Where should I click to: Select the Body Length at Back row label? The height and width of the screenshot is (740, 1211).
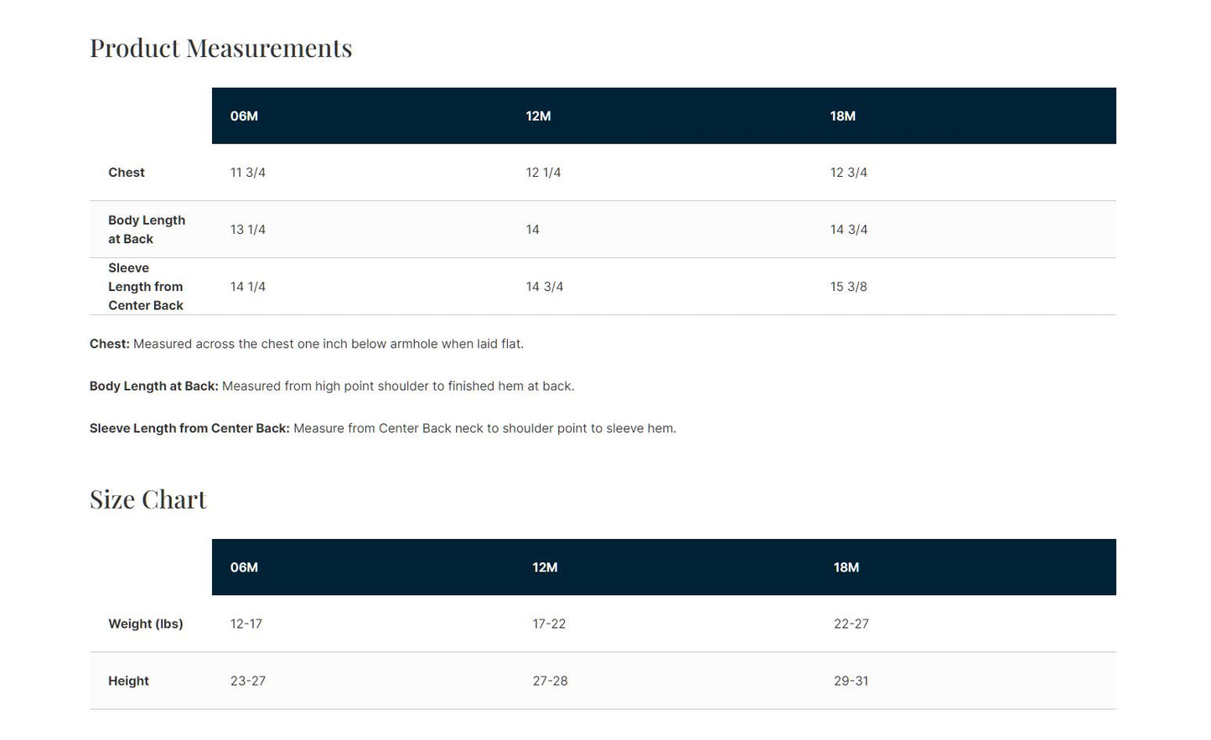point(147,230)
